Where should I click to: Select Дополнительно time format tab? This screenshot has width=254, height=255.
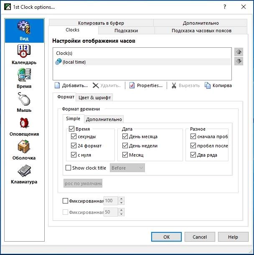(x=104, y=119)
